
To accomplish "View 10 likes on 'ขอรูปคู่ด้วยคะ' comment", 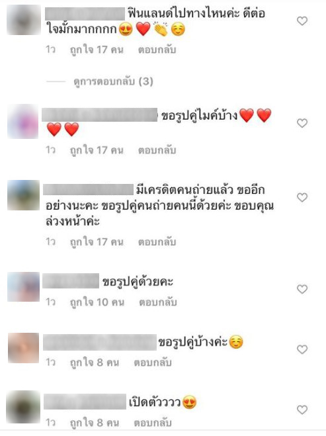I will (x=97, y=302).
